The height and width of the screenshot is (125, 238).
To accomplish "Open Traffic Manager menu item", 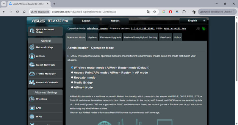I will click(45, 74).
